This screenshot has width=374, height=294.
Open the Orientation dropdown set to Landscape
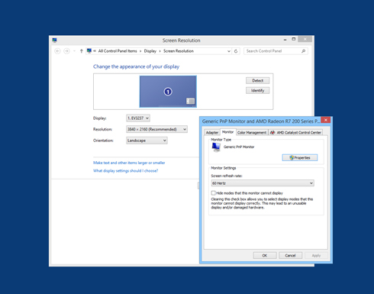147,141
